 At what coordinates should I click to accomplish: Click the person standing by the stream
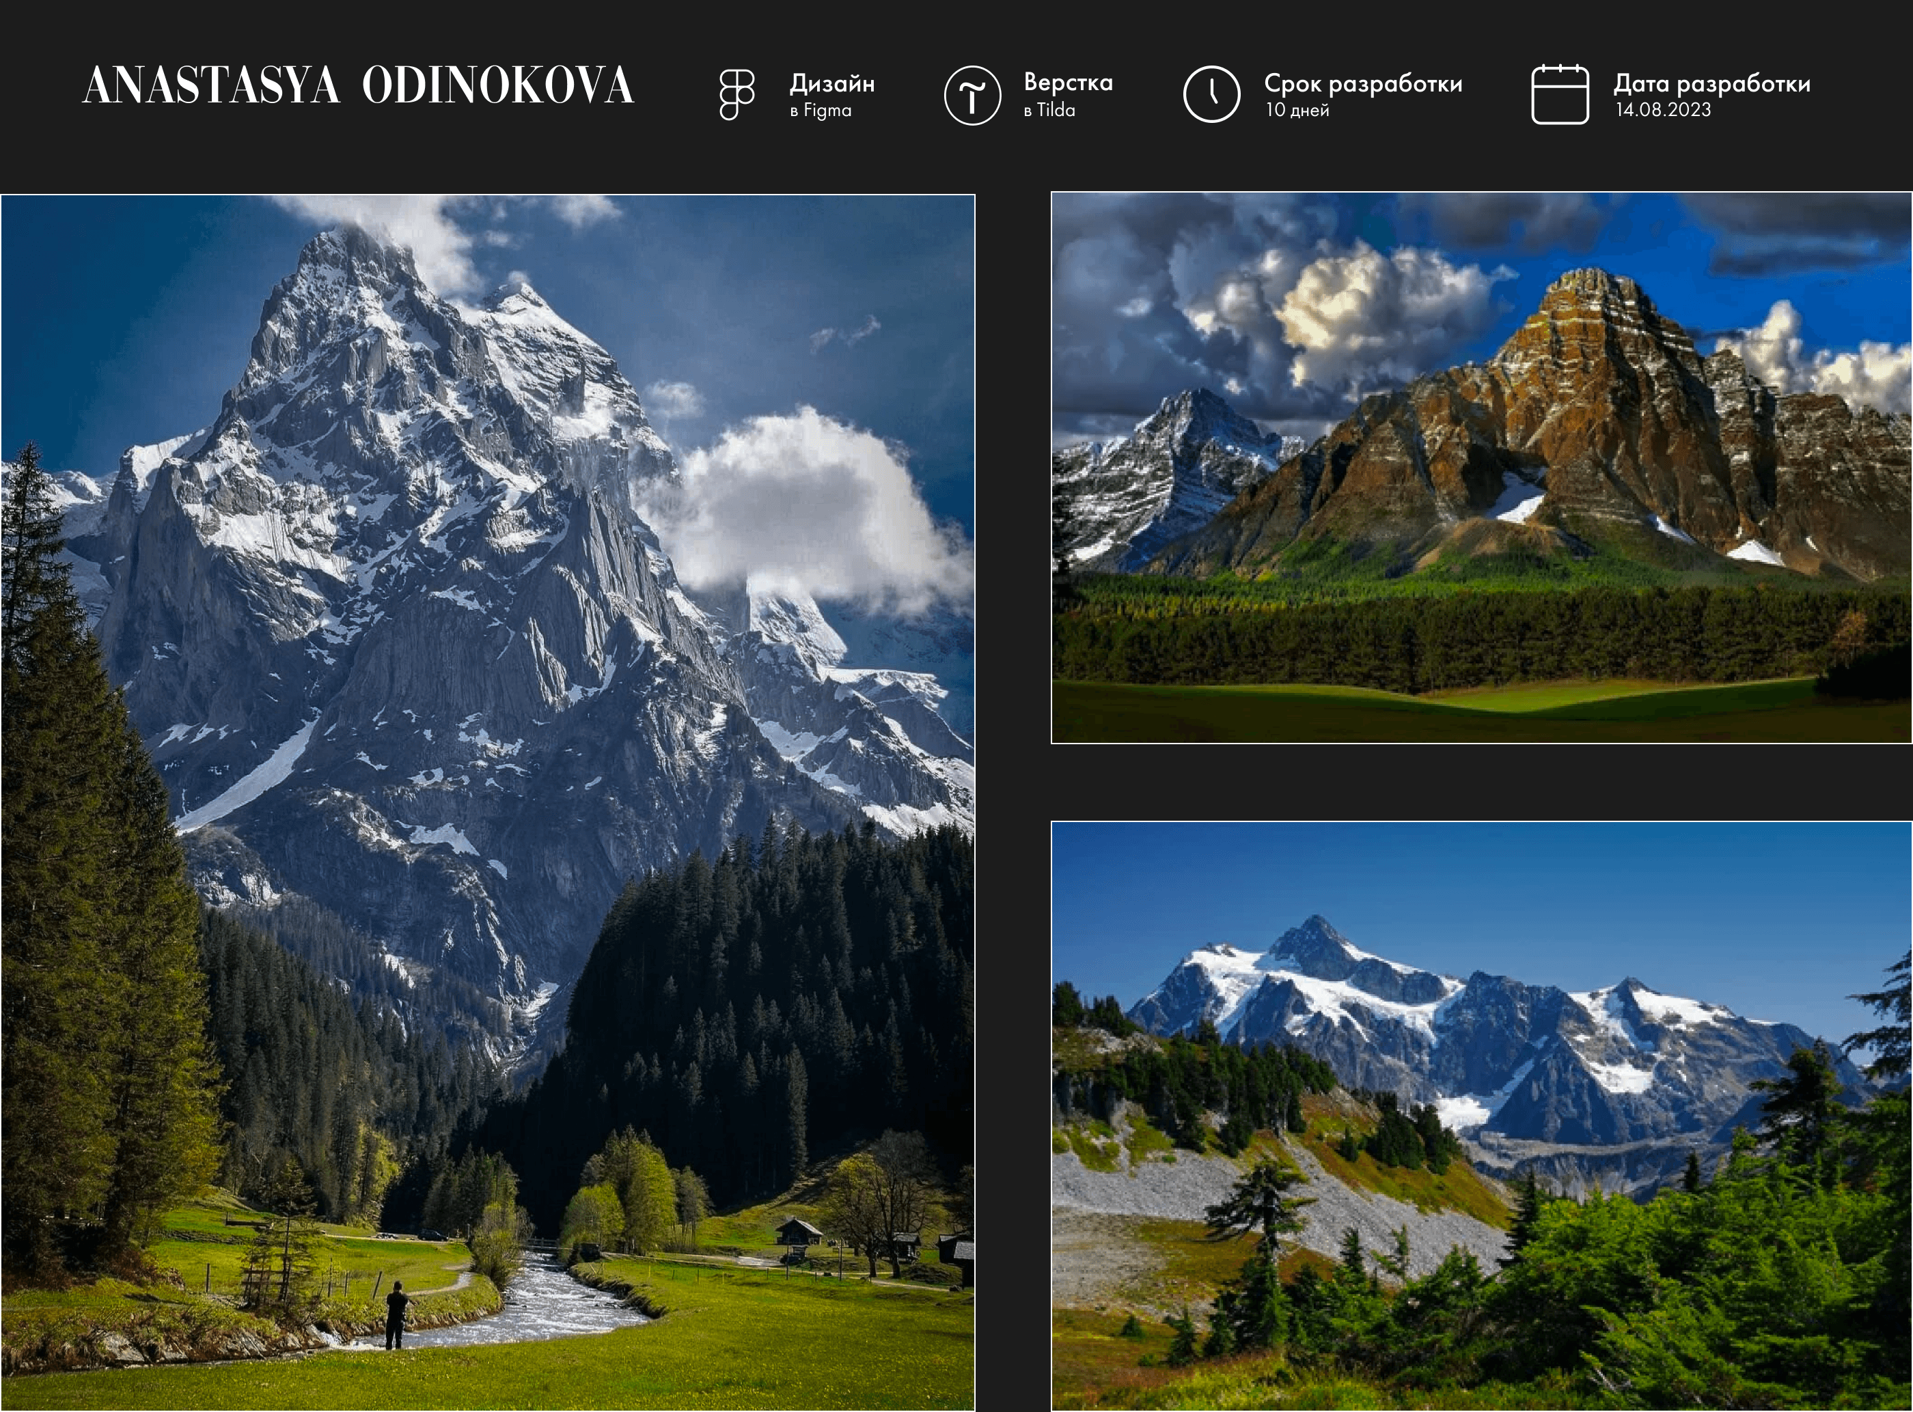396,1314
